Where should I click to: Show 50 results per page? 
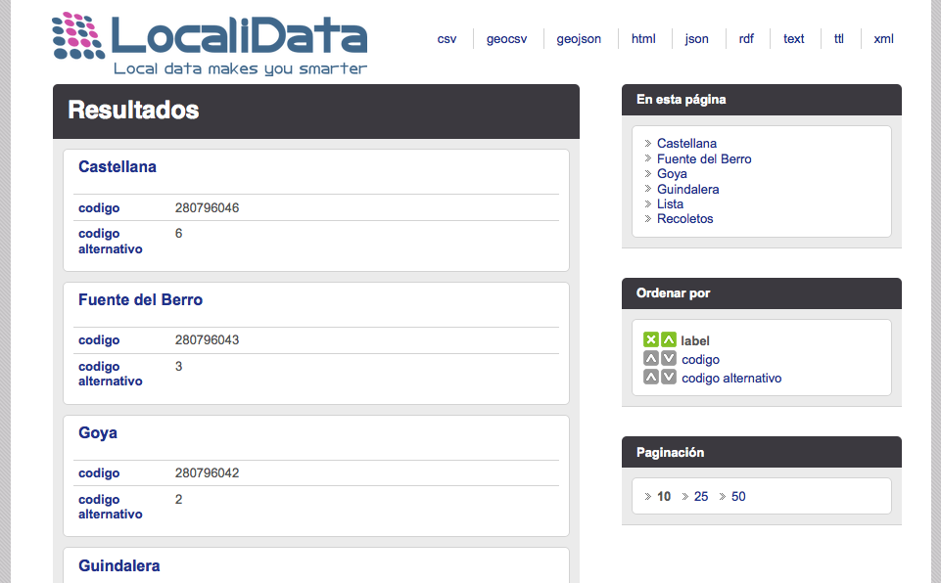coord(738,496)
